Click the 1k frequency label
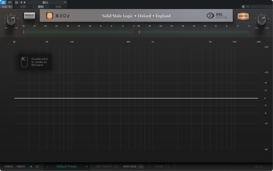 point(152,42)
